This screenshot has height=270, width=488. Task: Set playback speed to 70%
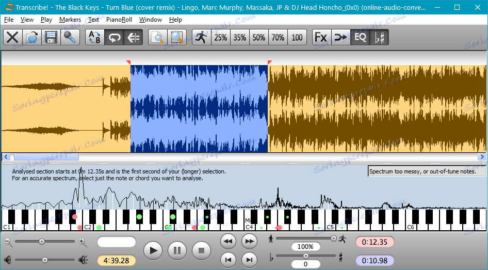click(278, 37)
